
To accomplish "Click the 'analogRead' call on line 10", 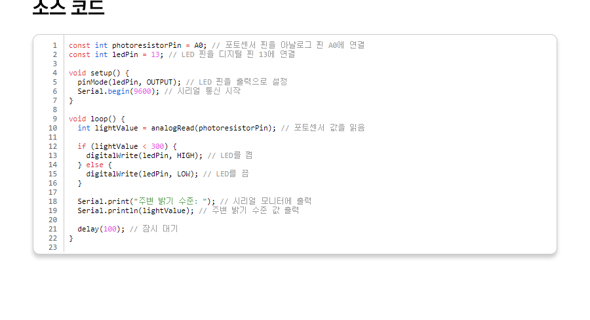I will click(x=172, y=128).
